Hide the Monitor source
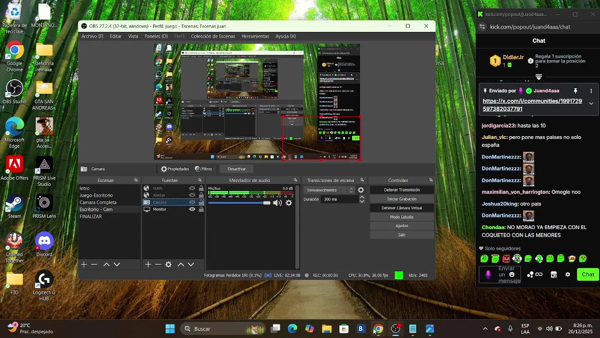 coord(192,209)
